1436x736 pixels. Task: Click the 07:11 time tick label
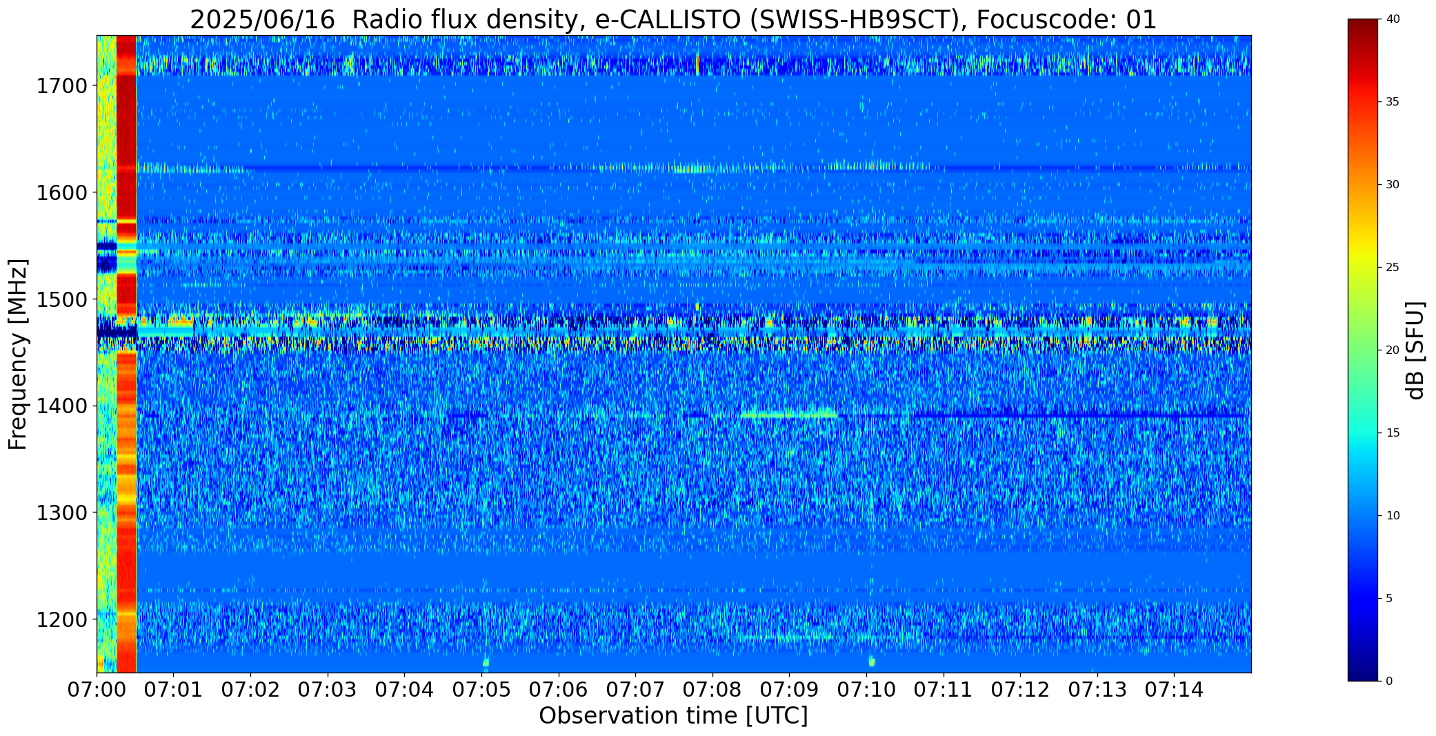(x=943, y=690)
